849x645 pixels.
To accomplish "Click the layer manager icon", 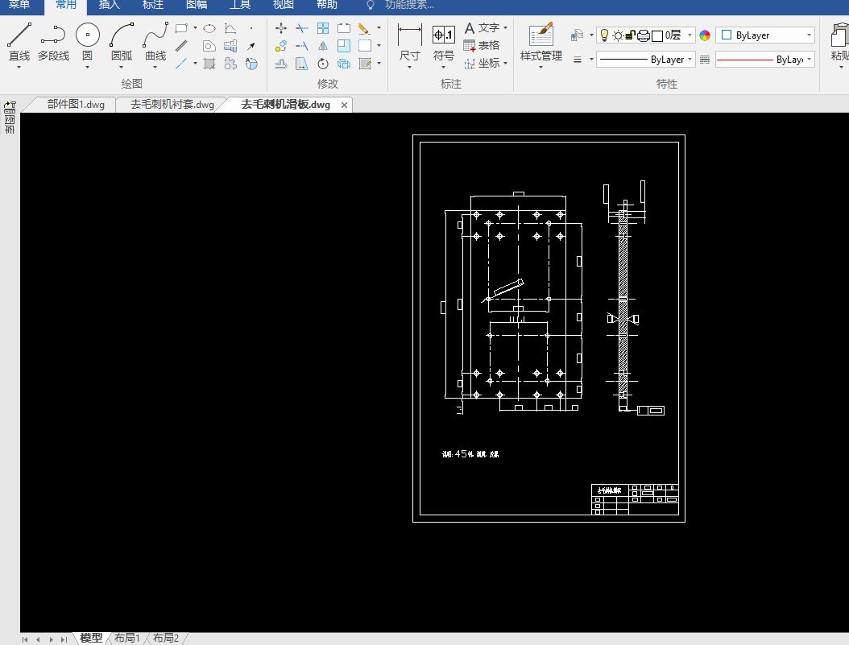I will pyautogui.click(x=577, y=35).
